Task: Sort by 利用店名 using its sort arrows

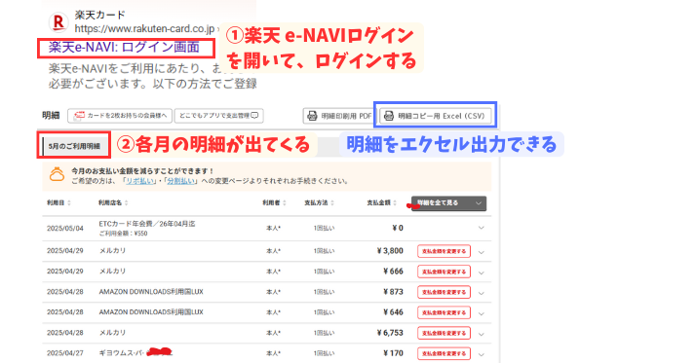Action: click(x=126, y=203)
